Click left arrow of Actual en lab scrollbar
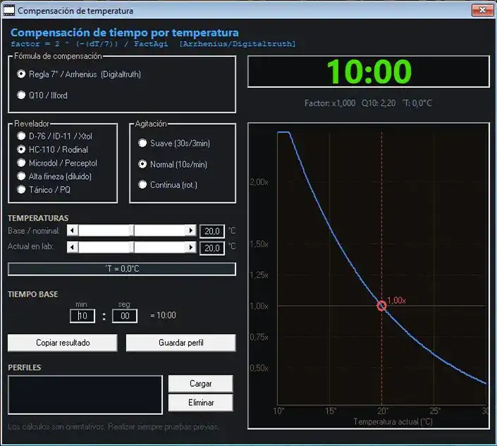497x446 pixels. [73, 247]
